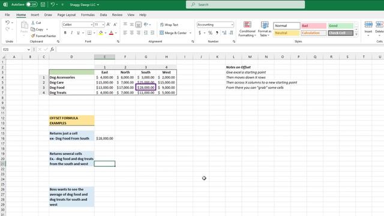Image resolution: width=384 pixels, height=216 pixels.
Task: Expand the Shaggy Dawgz LLC file name dropdown
Action: tap(98, 5)
